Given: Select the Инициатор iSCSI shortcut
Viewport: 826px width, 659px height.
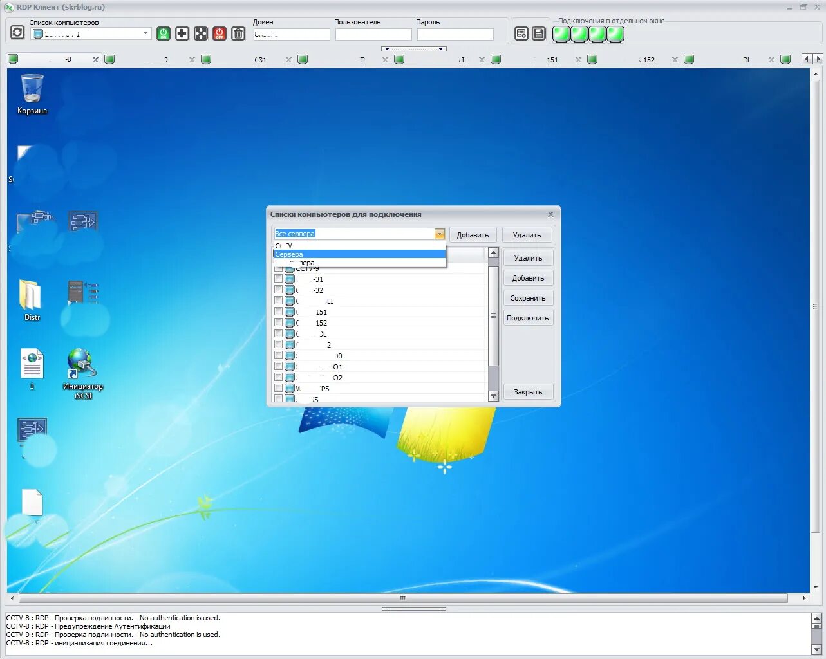Looking at the screenshot, I should (x=82, y=373).
